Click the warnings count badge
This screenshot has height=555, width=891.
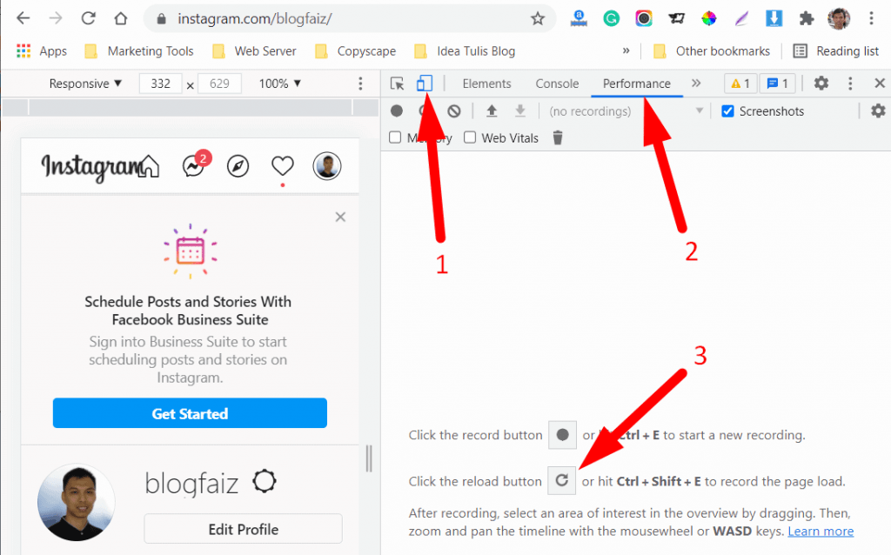click(x=740, y=84)
